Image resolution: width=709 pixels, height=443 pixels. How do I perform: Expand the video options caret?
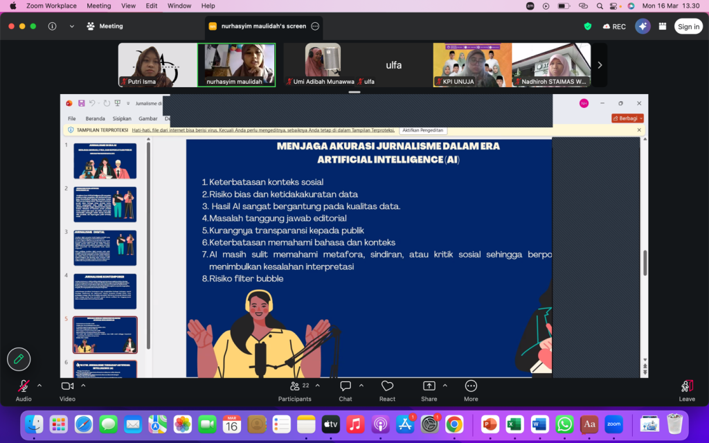83,386
